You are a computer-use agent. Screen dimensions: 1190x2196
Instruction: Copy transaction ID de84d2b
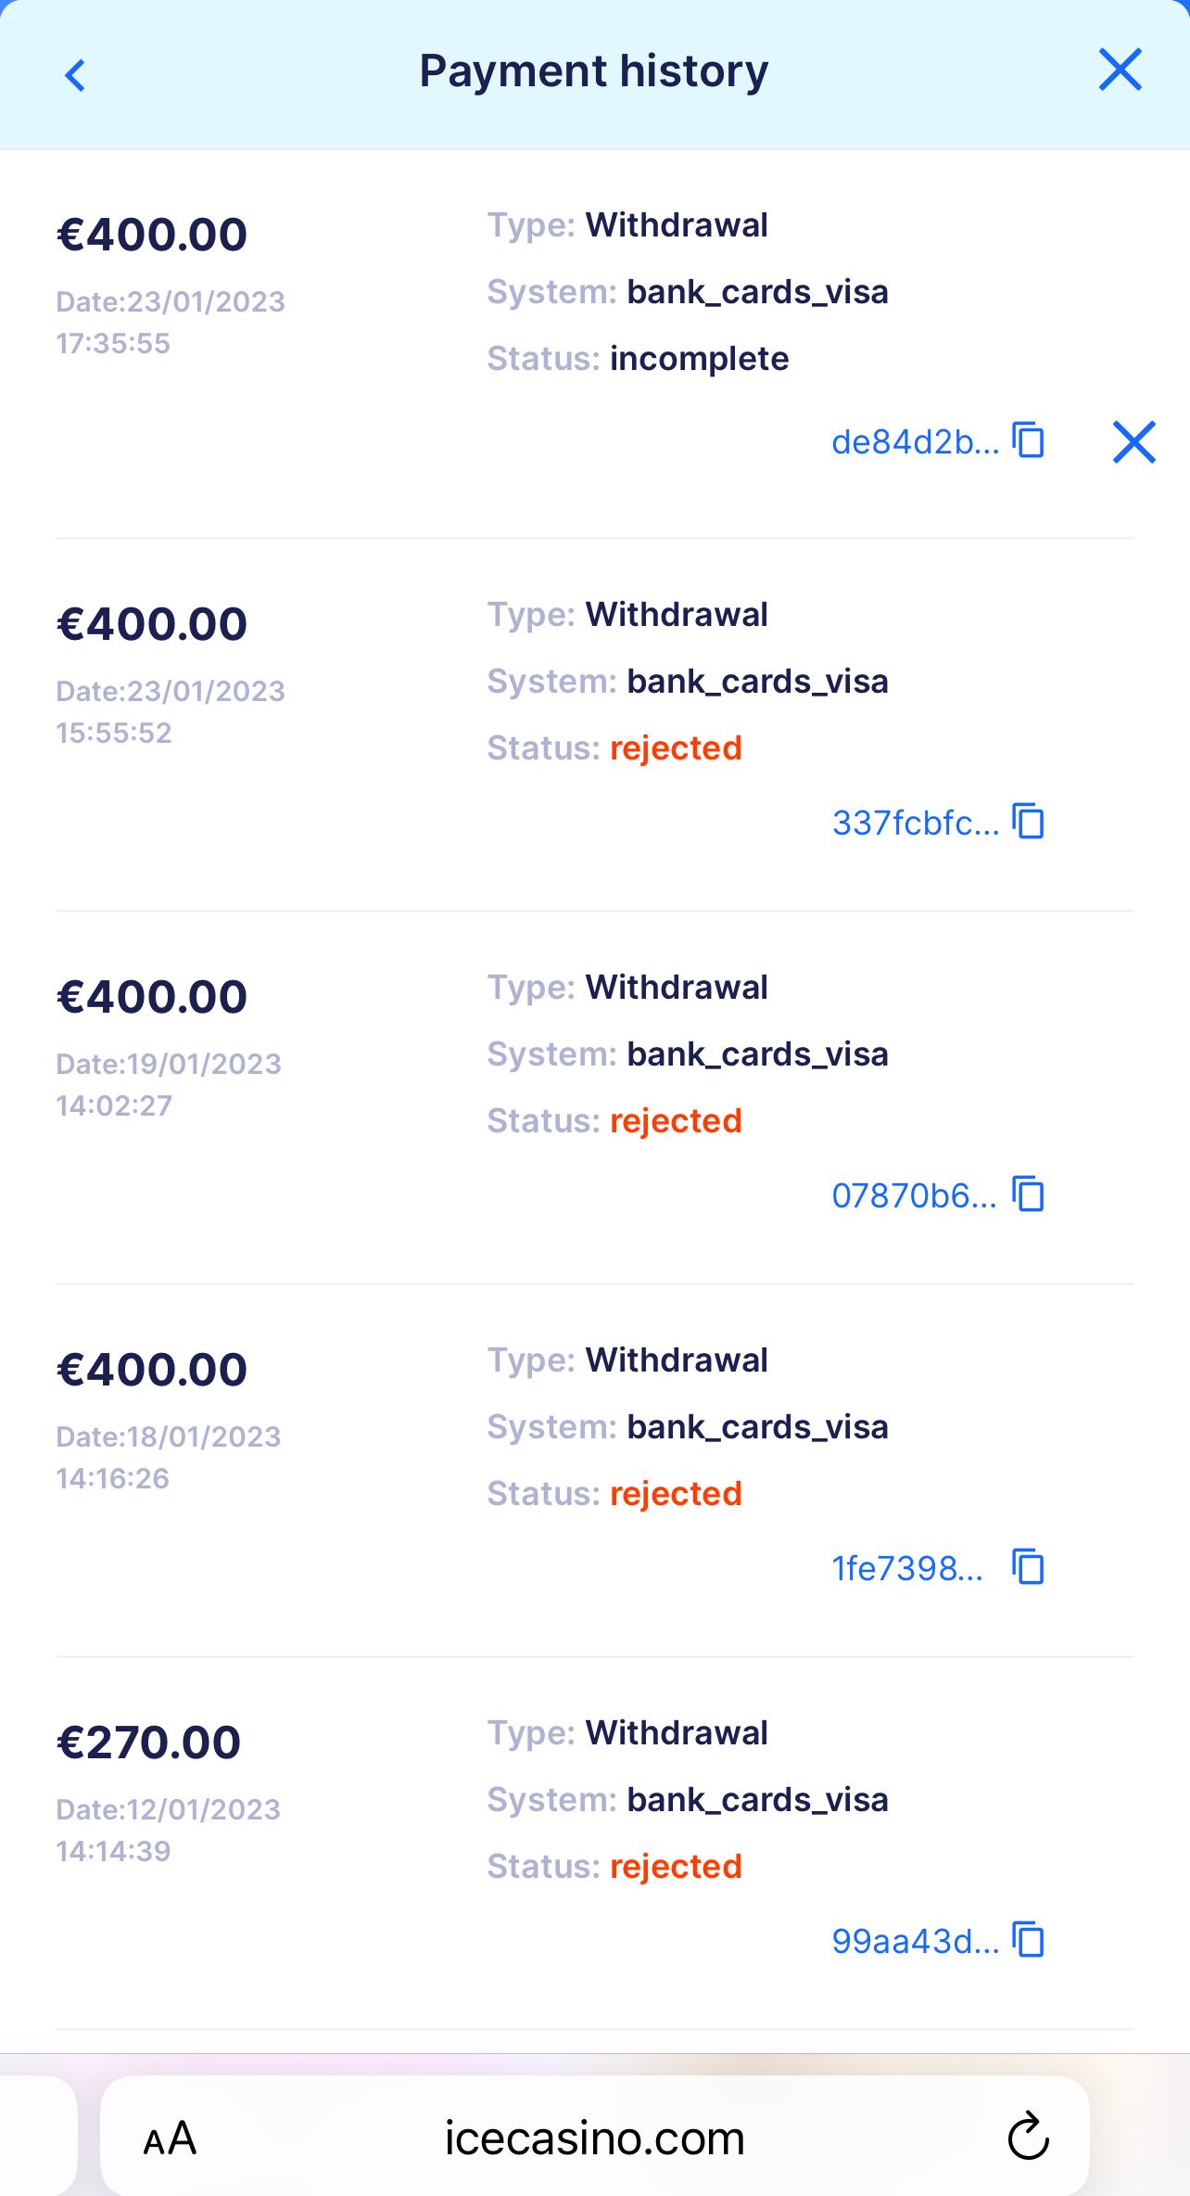point(1029,440)
